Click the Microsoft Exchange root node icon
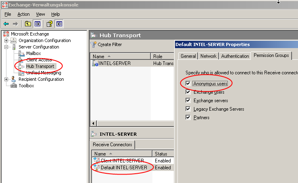Viewport: 298px width, 183px height. click(x=6, y=34)
